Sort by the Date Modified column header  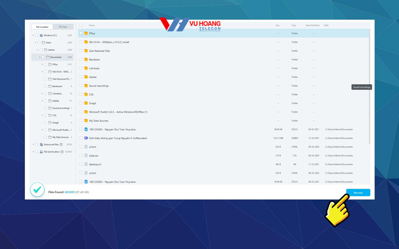tap(312, 25)
